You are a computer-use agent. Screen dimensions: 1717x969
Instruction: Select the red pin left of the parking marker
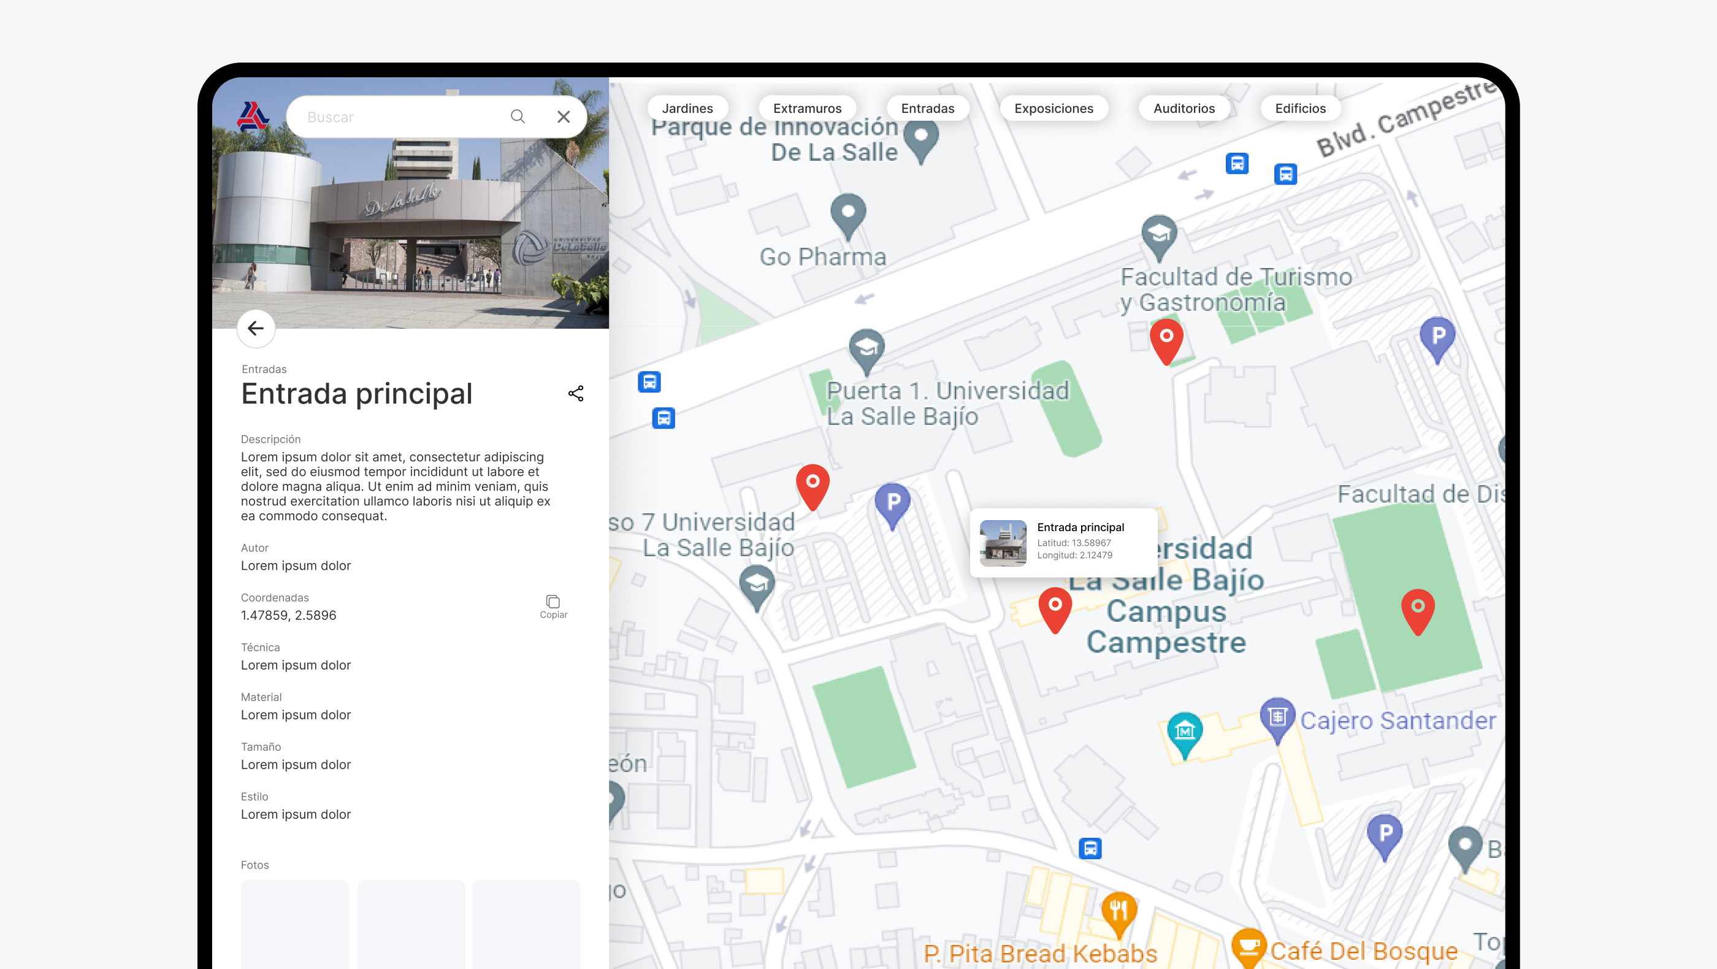coord(813,486)
